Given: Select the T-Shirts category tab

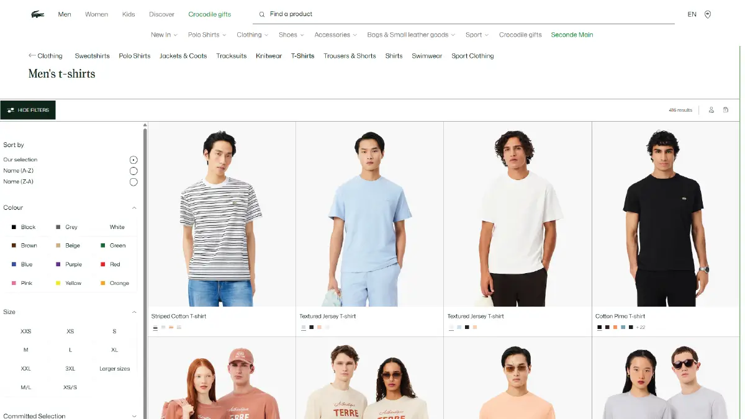Looking at the screenshot, I should point(303,56).
